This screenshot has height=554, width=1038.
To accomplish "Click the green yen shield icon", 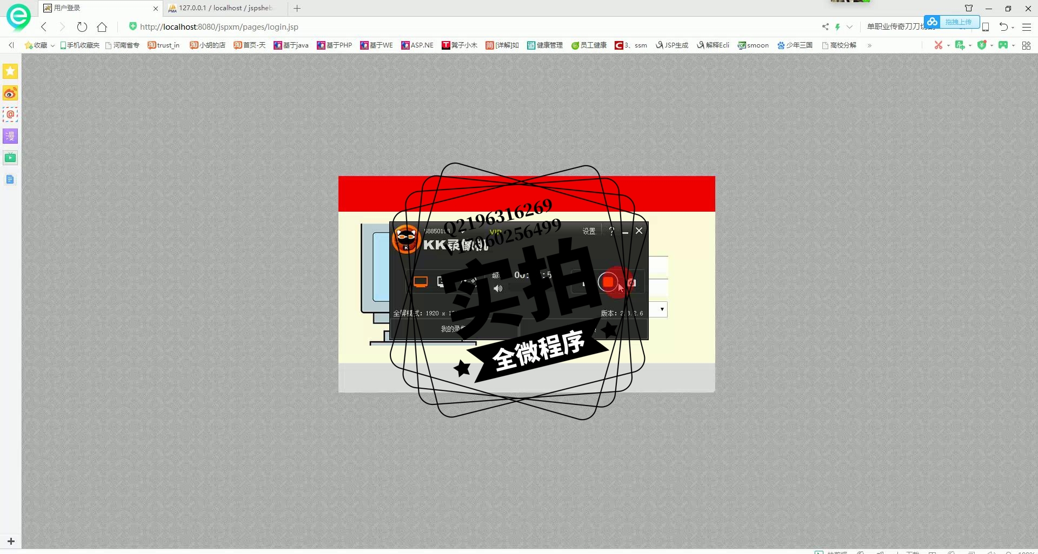I will (982, 45).
